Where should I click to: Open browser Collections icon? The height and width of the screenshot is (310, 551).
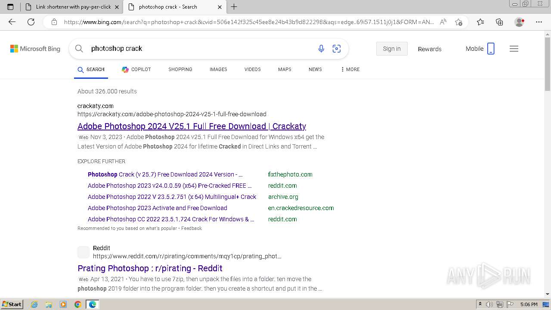[x=499, y=22]
